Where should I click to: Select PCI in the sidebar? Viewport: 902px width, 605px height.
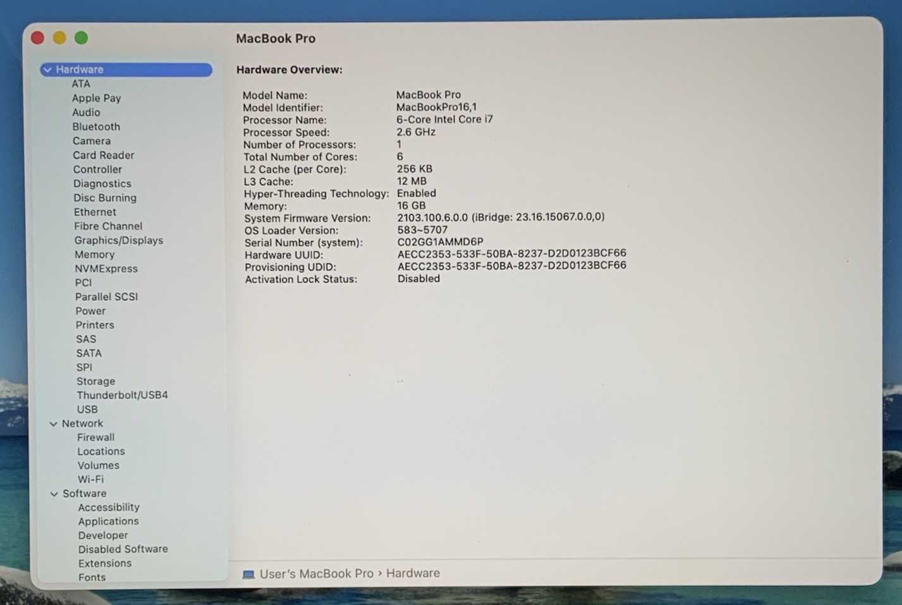tap(83, 283)
